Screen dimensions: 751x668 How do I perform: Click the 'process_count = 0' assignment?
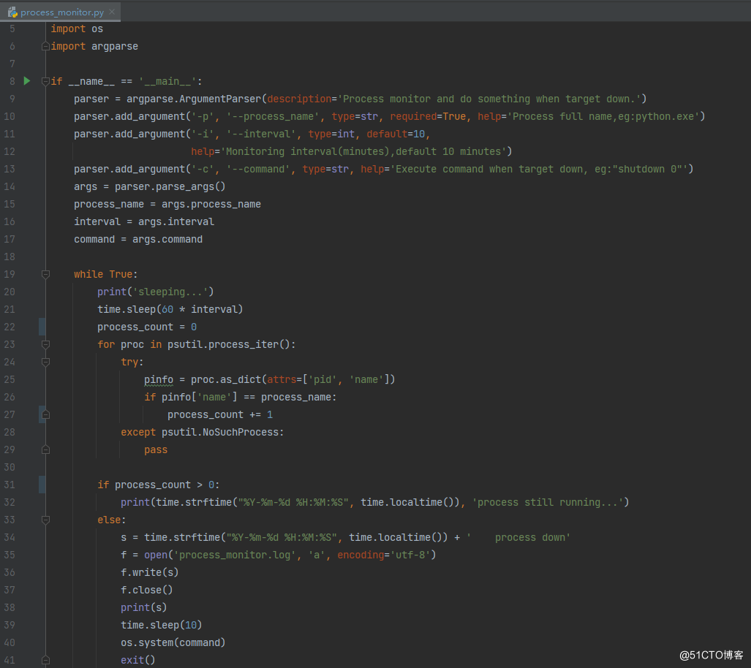pos(147,327)
